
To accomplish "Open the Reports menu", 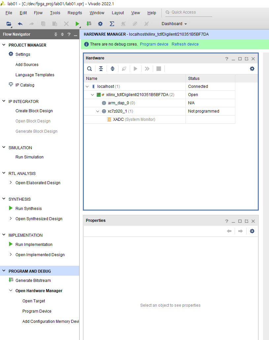I will [x=75, y=13].
